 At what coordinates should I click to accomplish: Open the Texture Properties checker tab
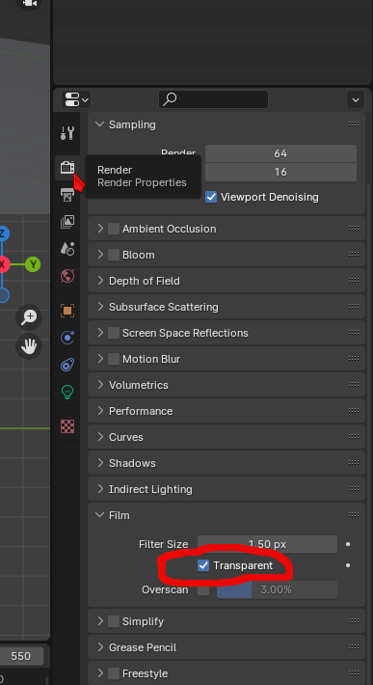67,425
